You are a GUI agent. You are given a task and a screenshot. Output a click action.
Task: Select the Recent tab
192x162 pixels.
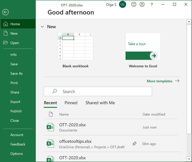coord(50,103)
